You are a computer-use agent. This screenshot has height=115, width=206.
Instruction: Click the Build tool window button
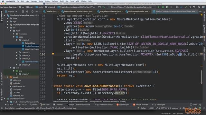coord(33,104)
